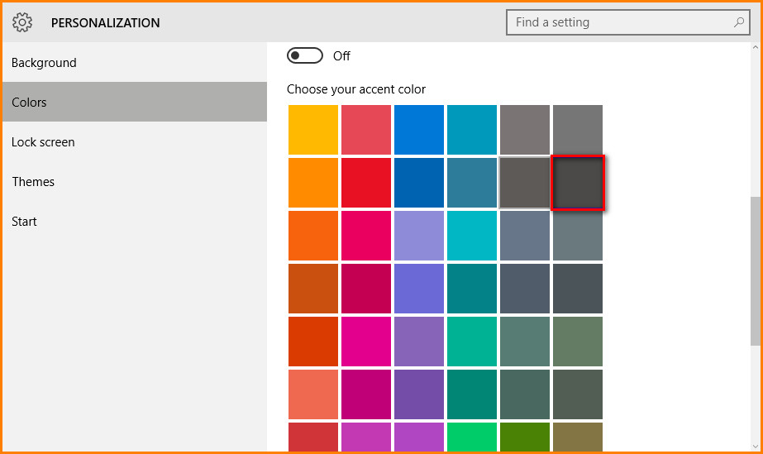
Task: Pick the olive-khaki swatch in the bottom row
Action: click(x=578, y=437)
